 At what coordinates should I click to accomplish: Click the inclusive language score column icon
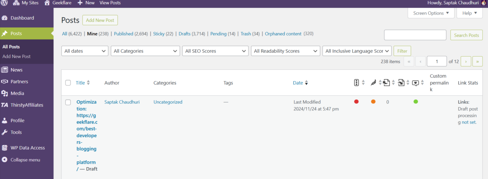[x=415, y=83]
